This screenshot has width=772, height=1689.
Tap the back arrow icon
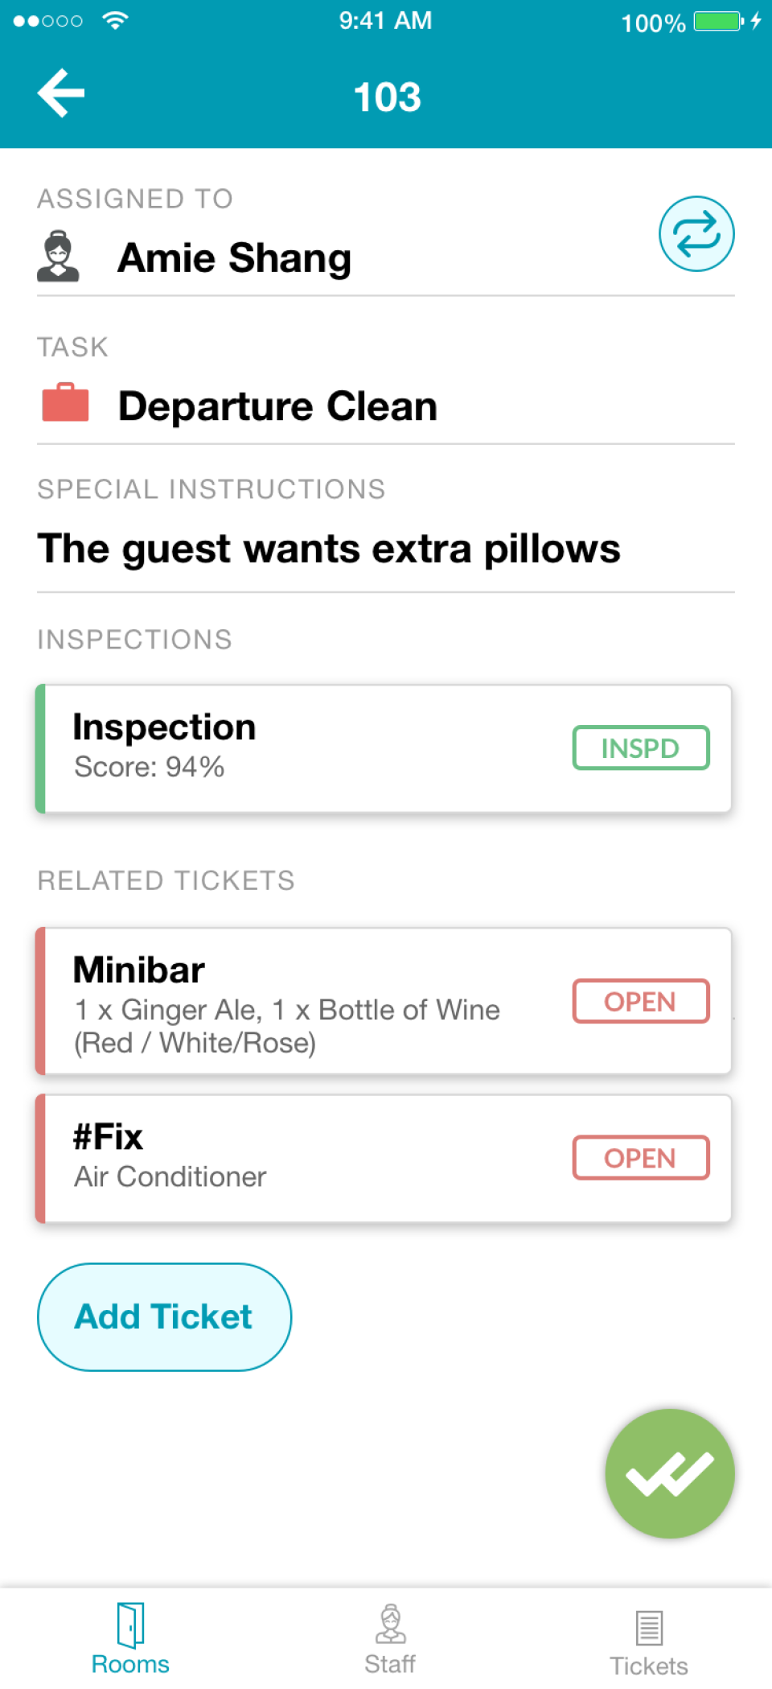(x=61, y=93)
